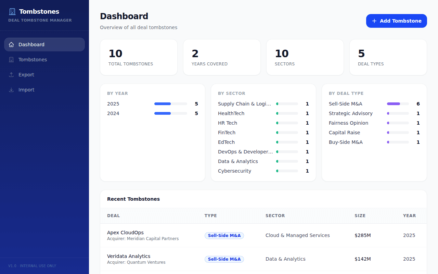Click the YEAR column header
This screenshot has width=438, height=274.
point(410,216)
